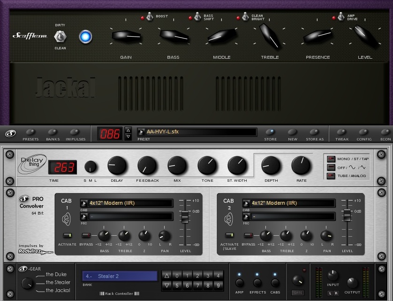Viewport: 393px width, 301px height.
Task: Click the amp Middle knob
Action: click(x=222, y=37)
